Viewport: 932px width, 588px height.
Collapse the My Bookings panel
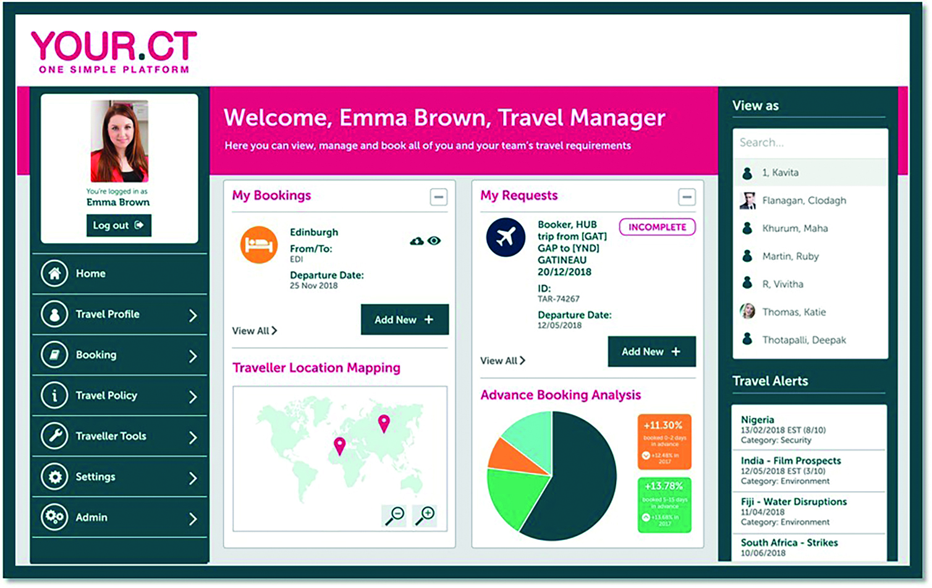click(438, 197)
